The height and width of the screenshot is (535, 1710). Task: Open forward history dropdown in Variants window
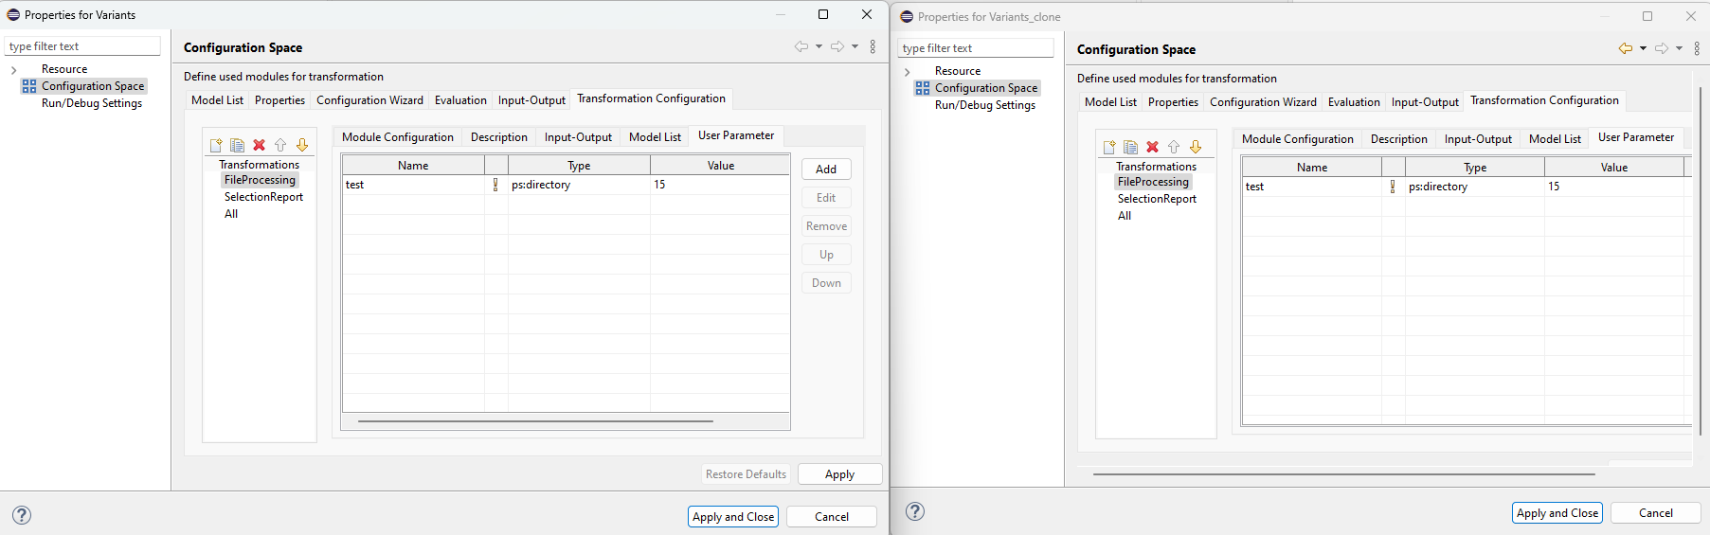(855, 46)
